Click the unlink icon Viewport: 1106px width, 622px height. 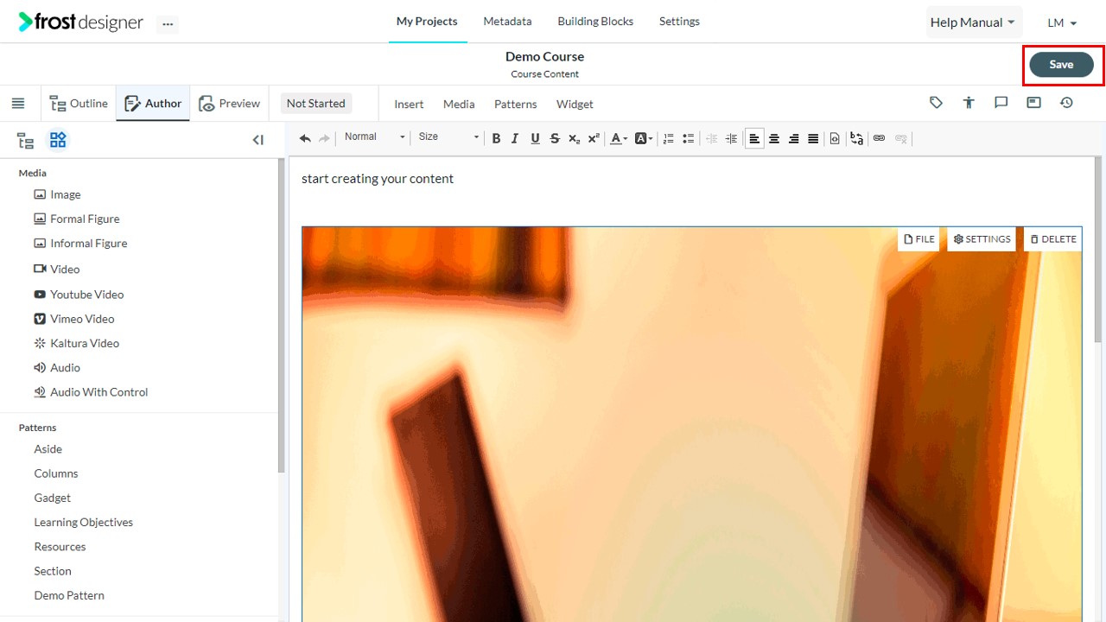point(901,138)
